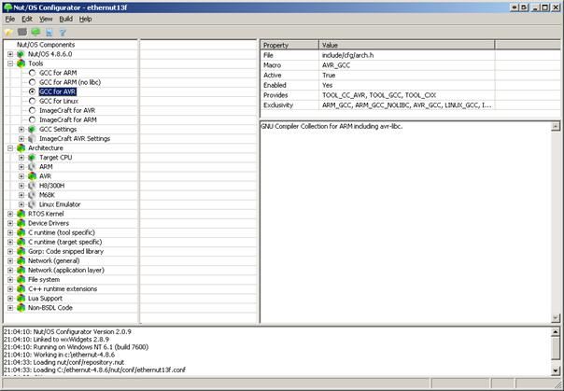Click the dark gray save toolbar icon

22,32
